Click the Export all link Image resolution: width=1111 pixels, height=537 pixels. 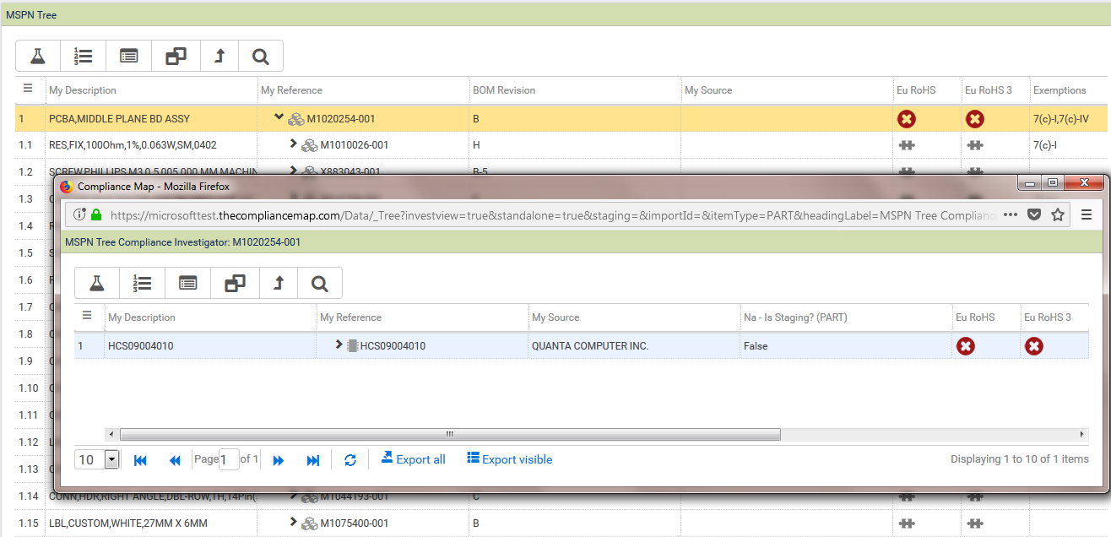[x=413, y=459]
